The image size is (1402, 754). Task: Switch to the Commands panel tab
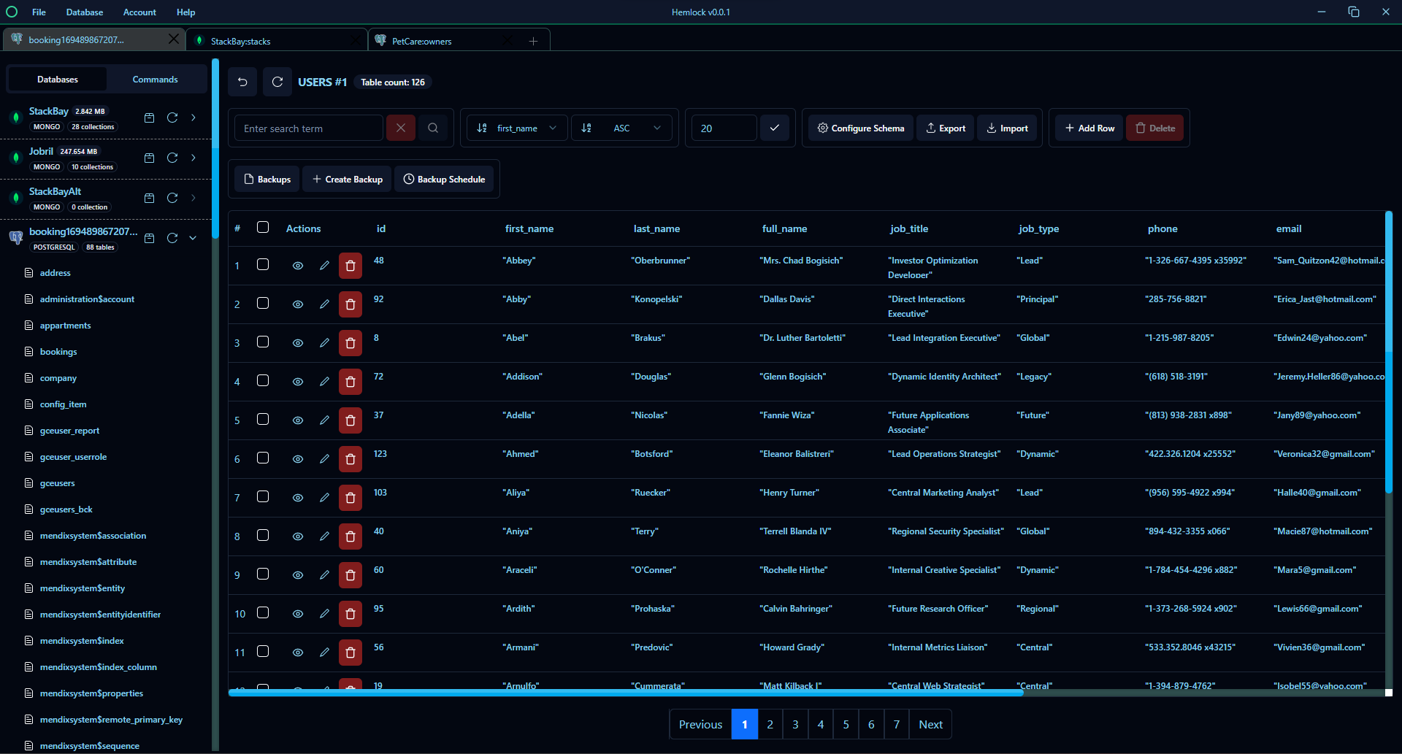(x=155, y=79)
